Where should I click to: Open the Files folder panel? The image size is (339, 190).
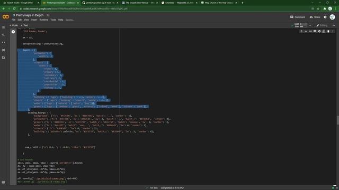(x=3, y=58)
